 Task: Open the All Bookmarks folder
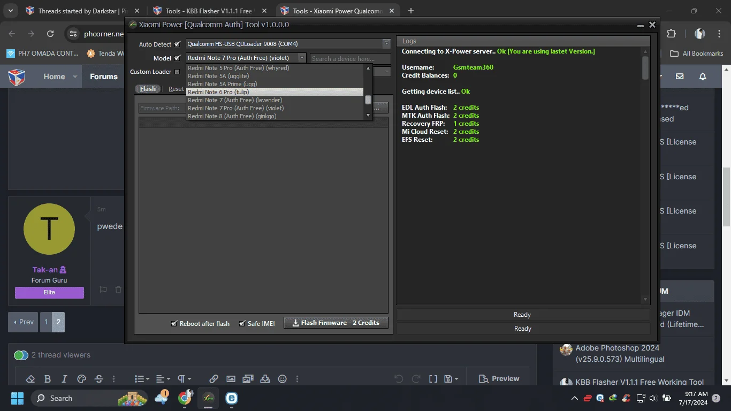[697, 54]
